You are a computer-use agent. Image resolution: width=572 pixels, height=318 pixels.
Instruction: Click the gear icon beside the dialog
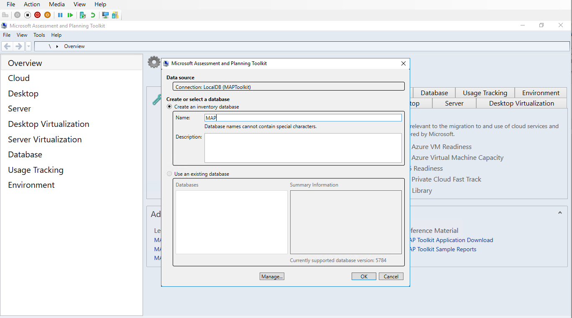[x=154, y=62]
